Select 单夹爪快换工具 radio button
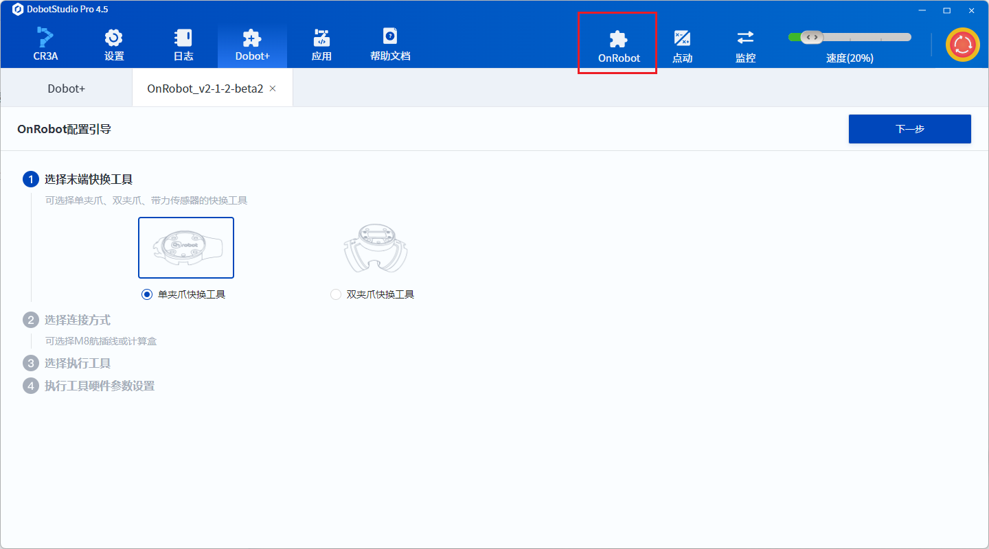The width and height of the screenshot is (989, 549). tap(146, 294)
